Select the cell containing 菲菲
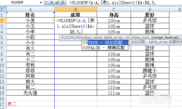The height and width of the screenshot is (109, 182). tap(30, 71)
